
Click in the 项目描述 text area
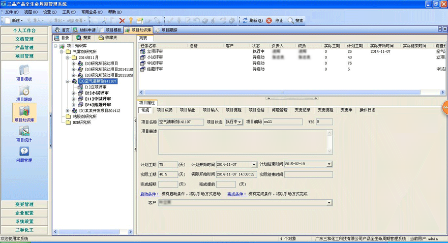point(244,142)
